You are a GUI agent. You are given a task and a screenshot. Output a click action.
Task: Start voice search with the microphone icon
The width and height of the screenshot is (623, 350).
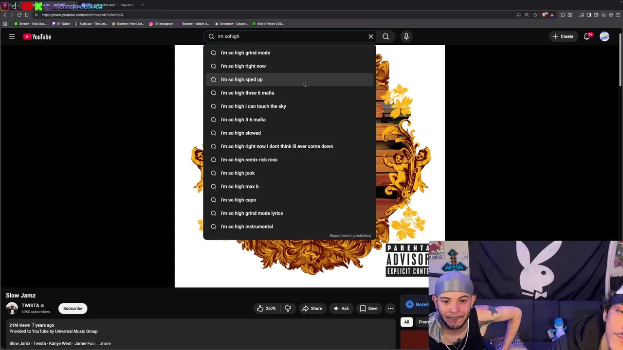pos(406,36)
